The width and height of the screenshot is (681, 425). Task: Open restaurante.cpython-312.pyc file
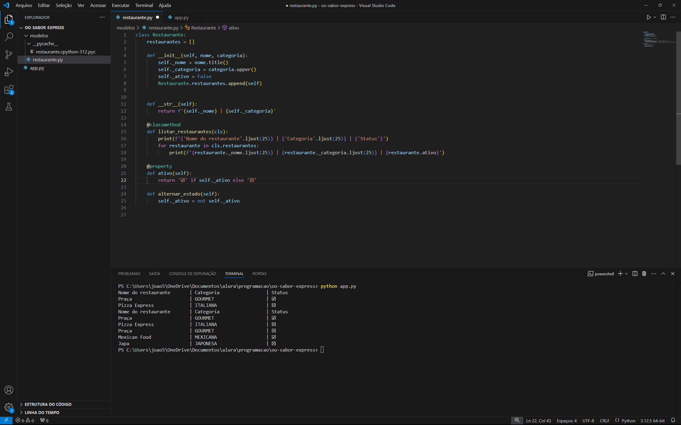coord(64,52)
